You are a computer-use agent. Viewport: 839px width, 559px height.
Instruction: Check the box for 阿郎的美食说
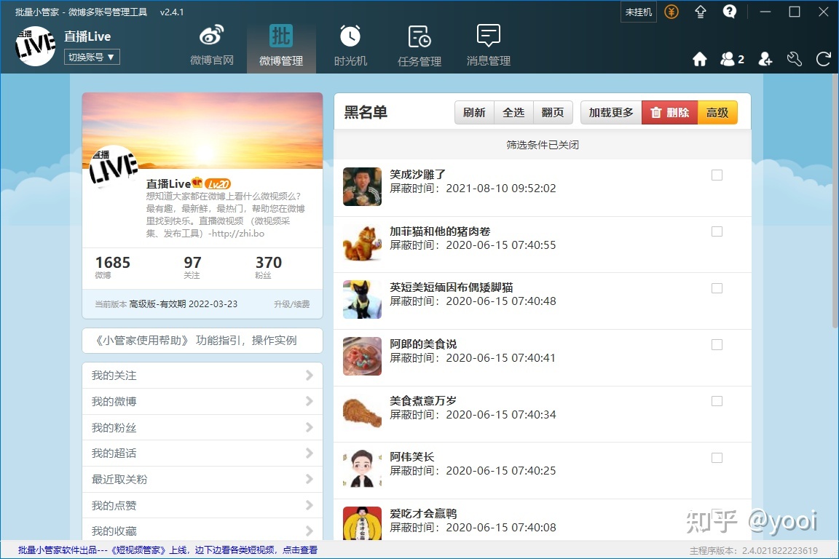click(x=717, y=345)
